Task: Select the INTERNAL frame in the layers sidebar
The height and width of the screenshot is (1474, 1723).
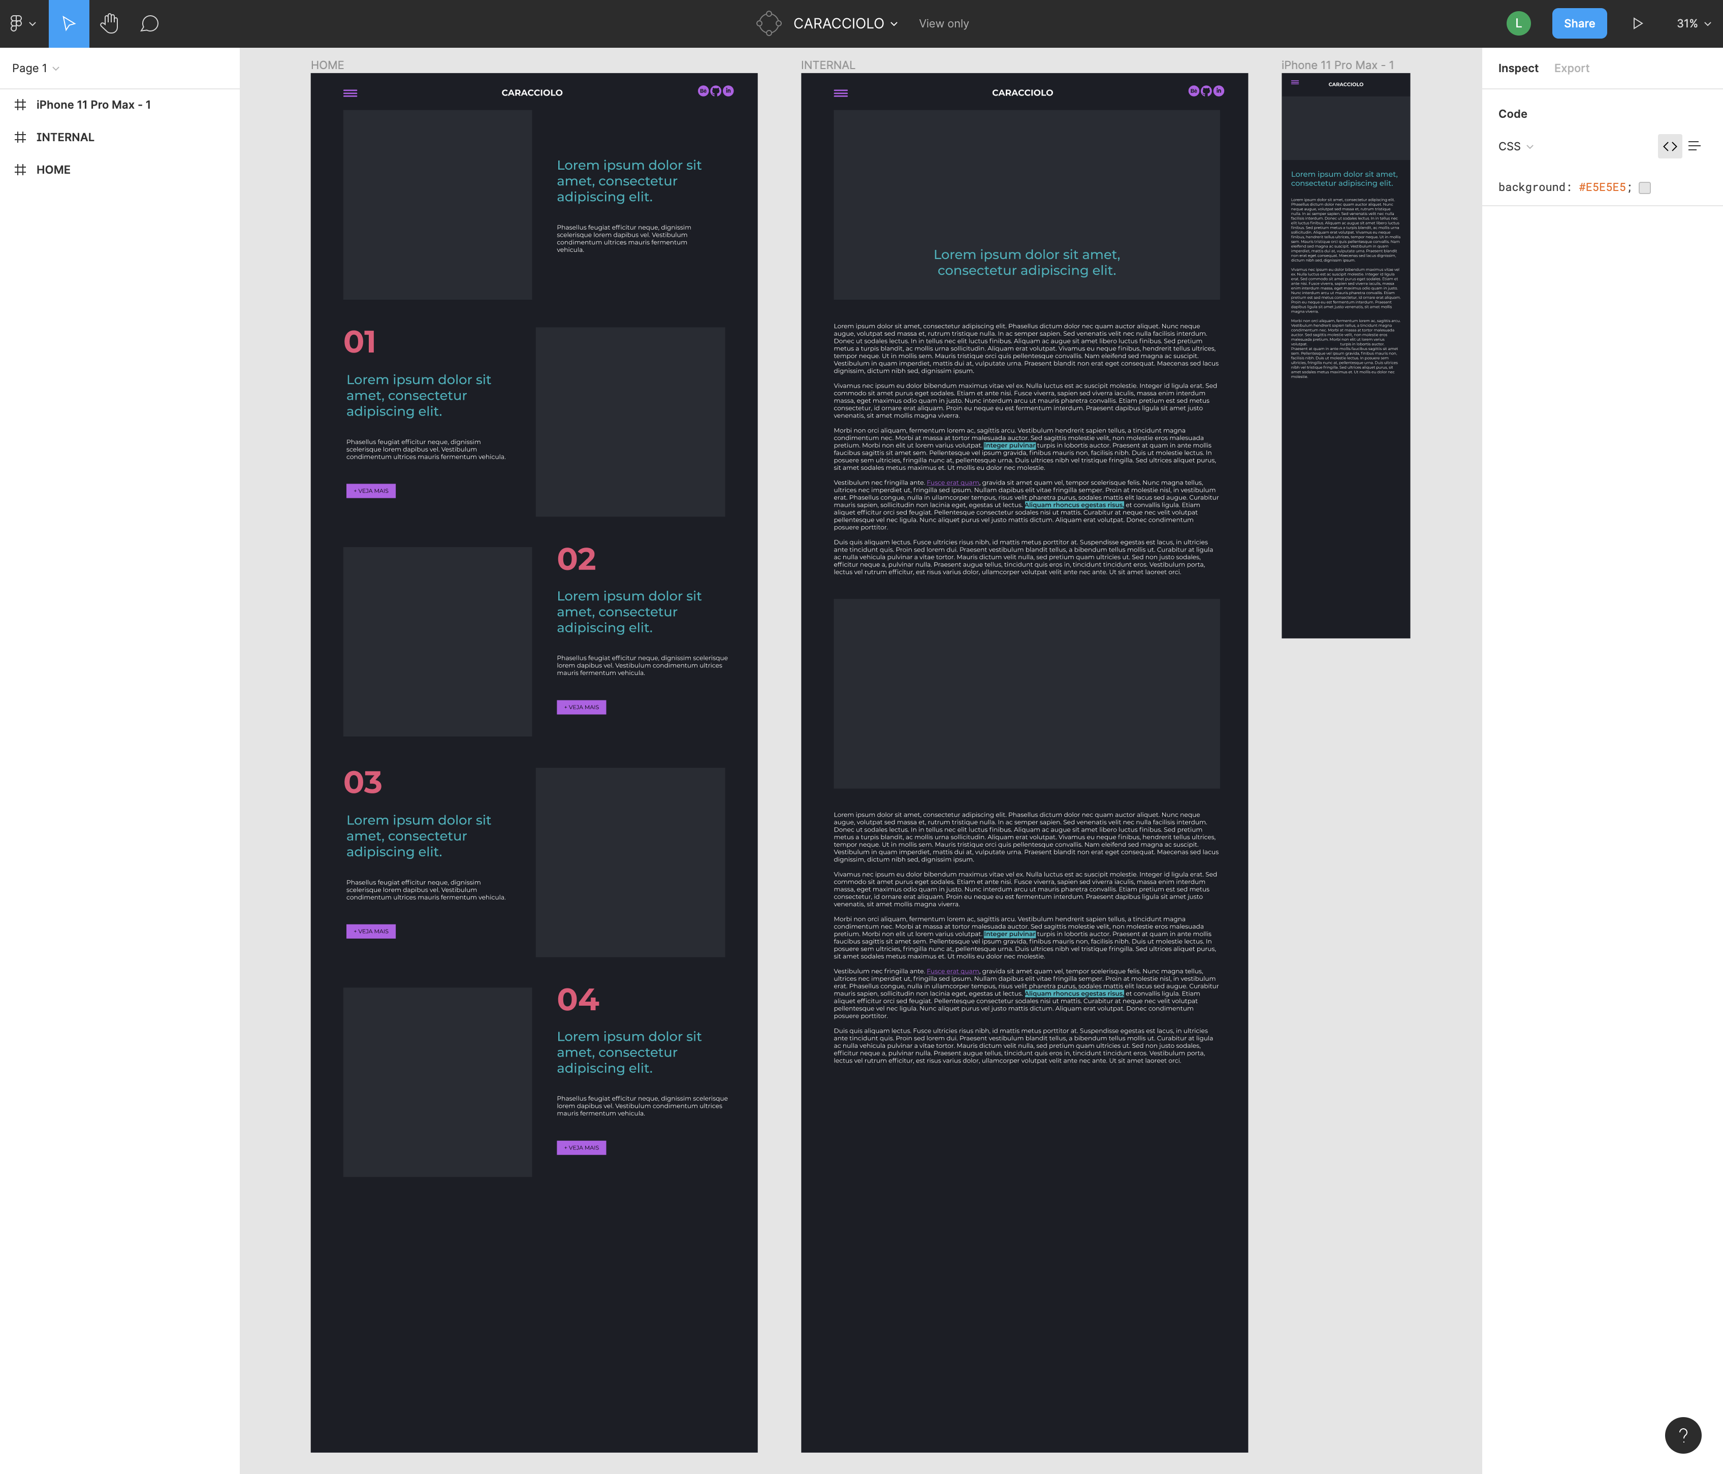Action: pos(65,136)
